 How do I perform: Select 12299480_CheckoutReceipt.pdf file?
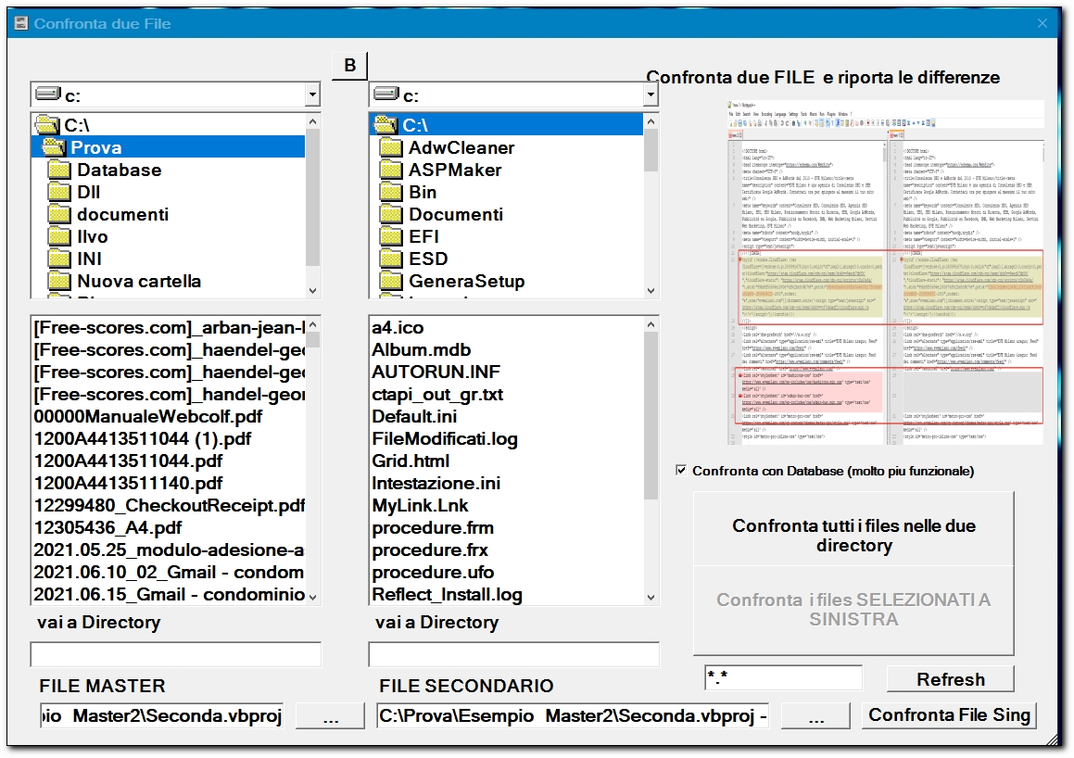point(169,505)
